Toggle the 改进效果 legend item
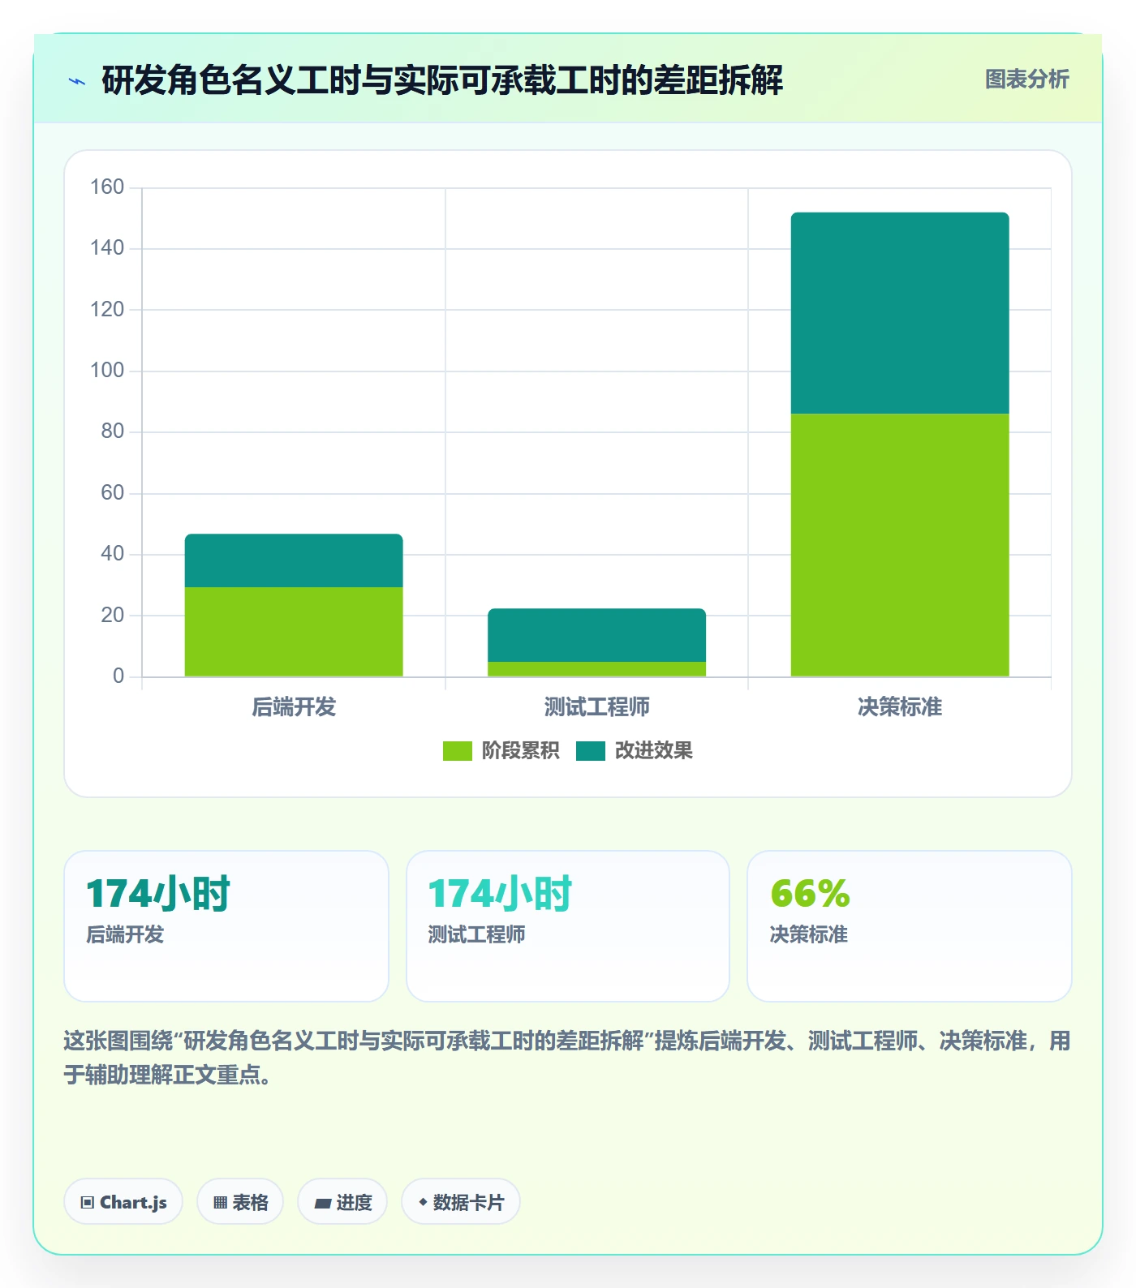The width and height of the screenshot is (1136, 1288). 635,751
